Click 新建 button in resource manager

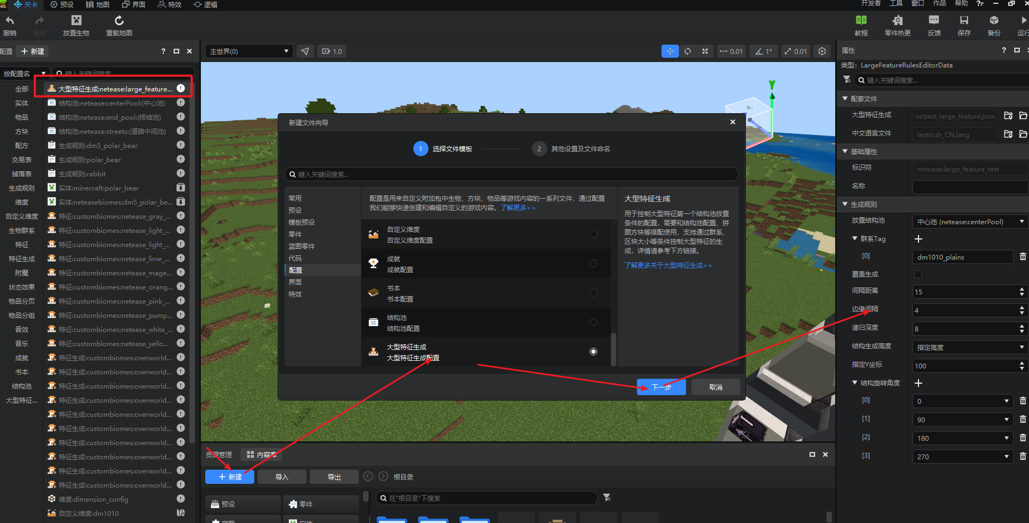point(230,477)
